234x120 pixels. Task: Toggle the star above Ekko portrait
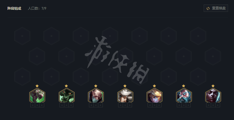[213, 86]
